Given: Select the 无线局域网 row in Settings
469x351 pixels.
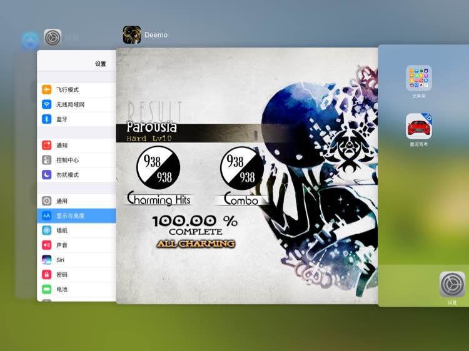Looking at the screenshot, I should coord(76,104).
